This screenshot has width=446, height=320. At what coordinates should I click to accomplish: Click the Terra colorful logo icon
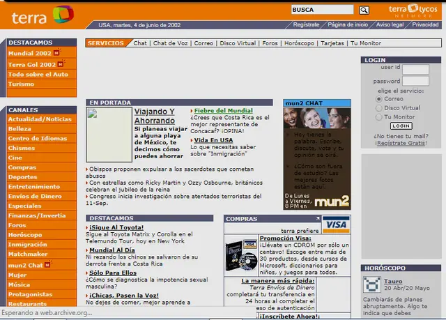63,14
